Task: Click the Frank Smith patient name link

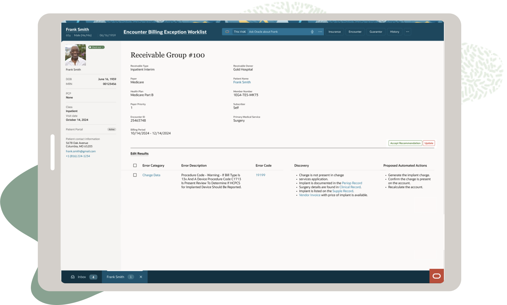Action: pos(242,82)
